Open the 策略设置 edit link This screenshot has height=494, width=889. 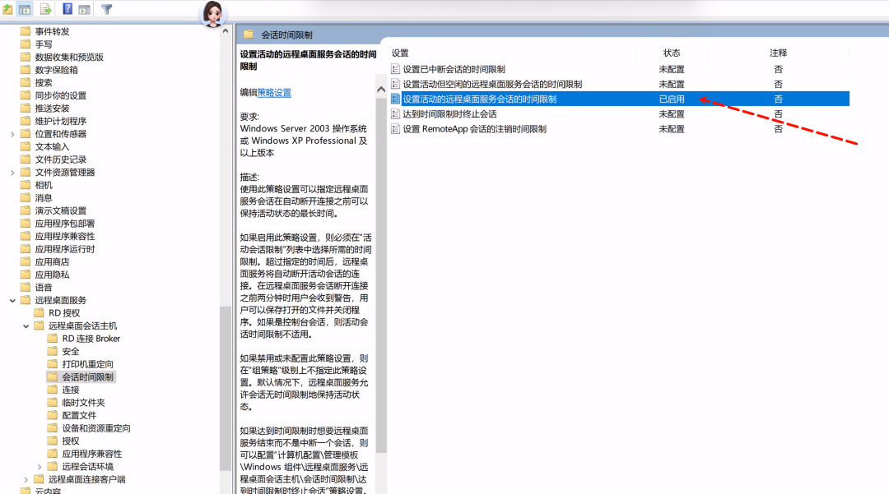pyautogui.click(x=274, y=92)
